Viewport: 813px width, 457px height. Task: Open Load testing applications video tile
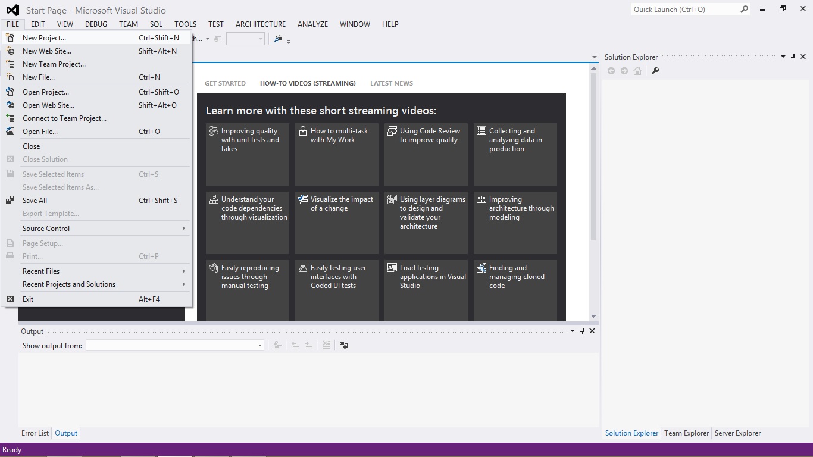[x=426, y=290]
